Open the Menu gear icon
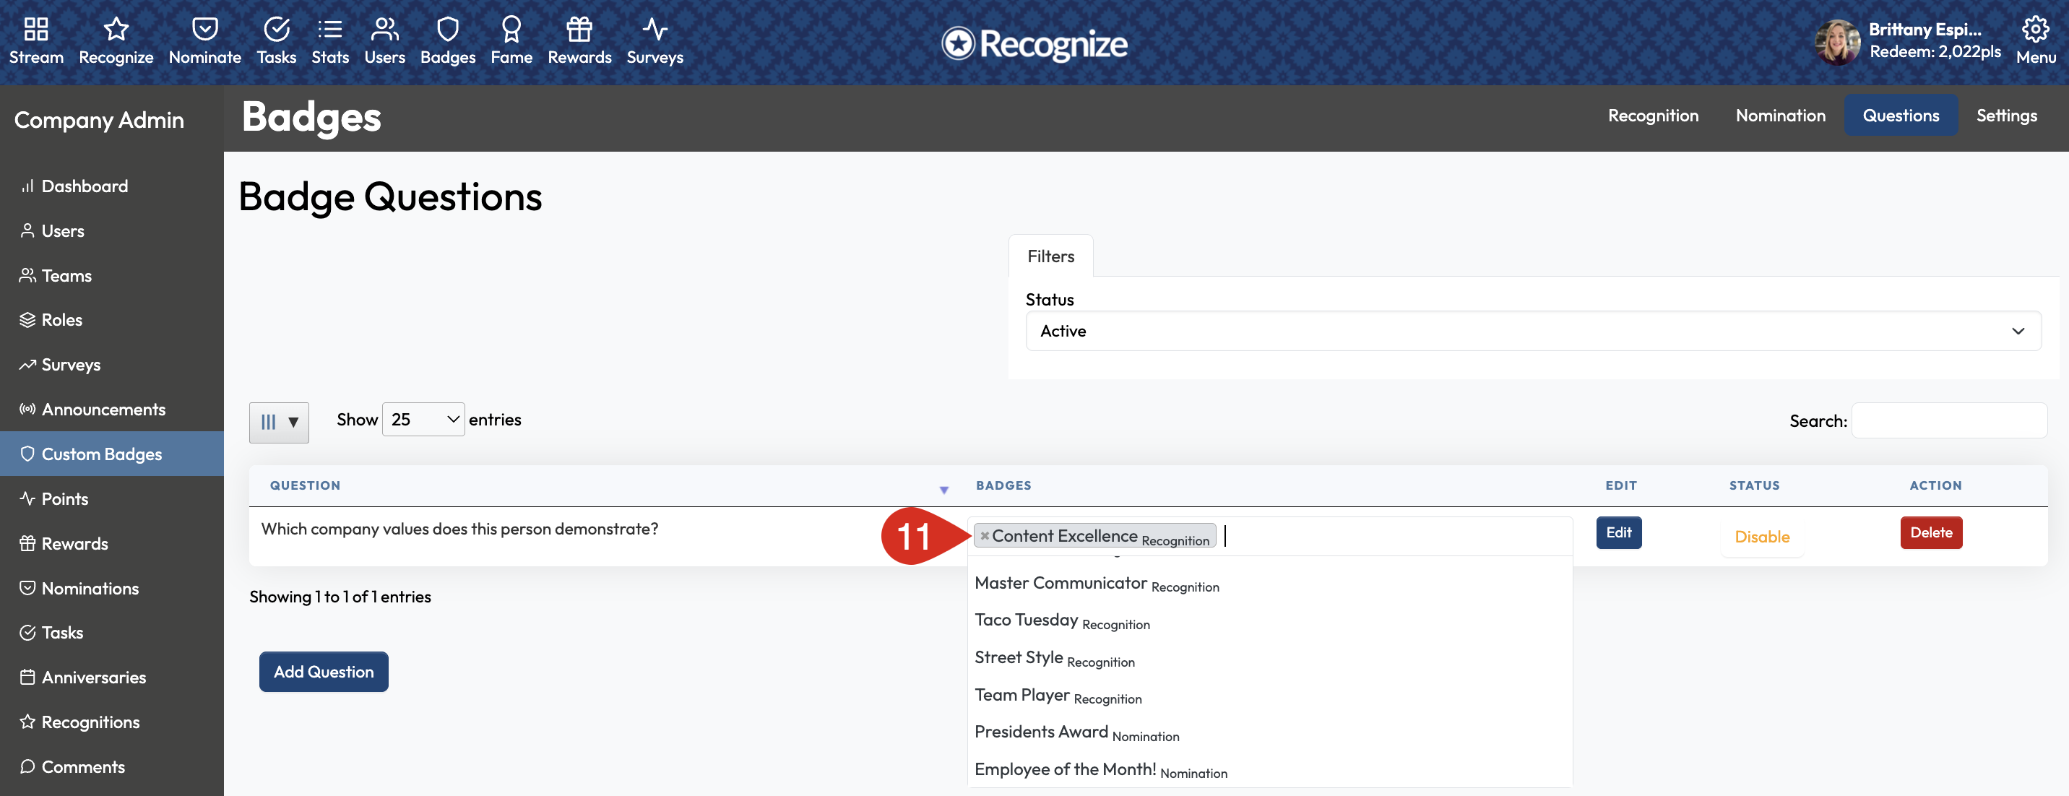The width and height of the screenshot is (2069, 796). (2034, 30)
